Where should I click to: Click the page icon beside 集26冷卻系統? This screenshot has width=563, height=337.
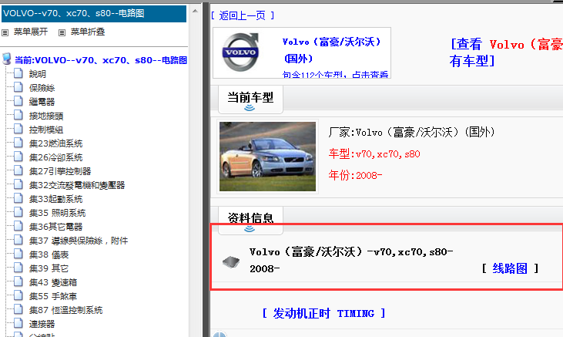click(x=18, y=157)
